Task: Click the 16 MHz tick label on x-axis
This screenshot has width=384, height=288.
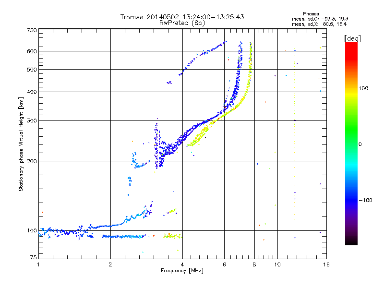Action: coord(326,264)
